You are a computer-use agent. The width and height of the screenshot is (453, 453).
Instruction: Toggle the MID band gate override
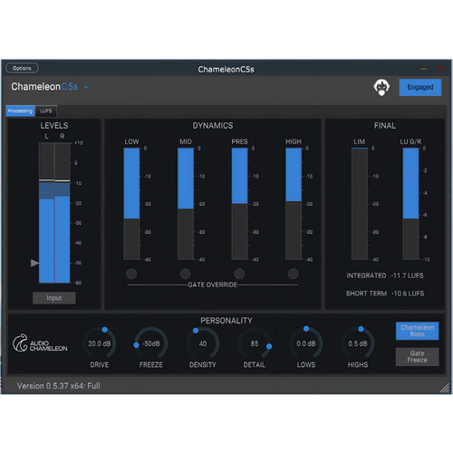pos(185,274)
